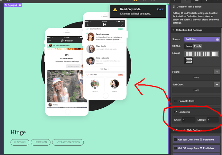This screenshot has height=155, width=222.
Task: Enable Paginate items checkbox
Action: click(176, 101)
